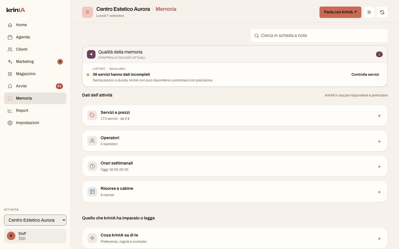Click the Cosa krinIA sa di te star icon
This screenshot has width=399, height=249.
tap(92, 238)
